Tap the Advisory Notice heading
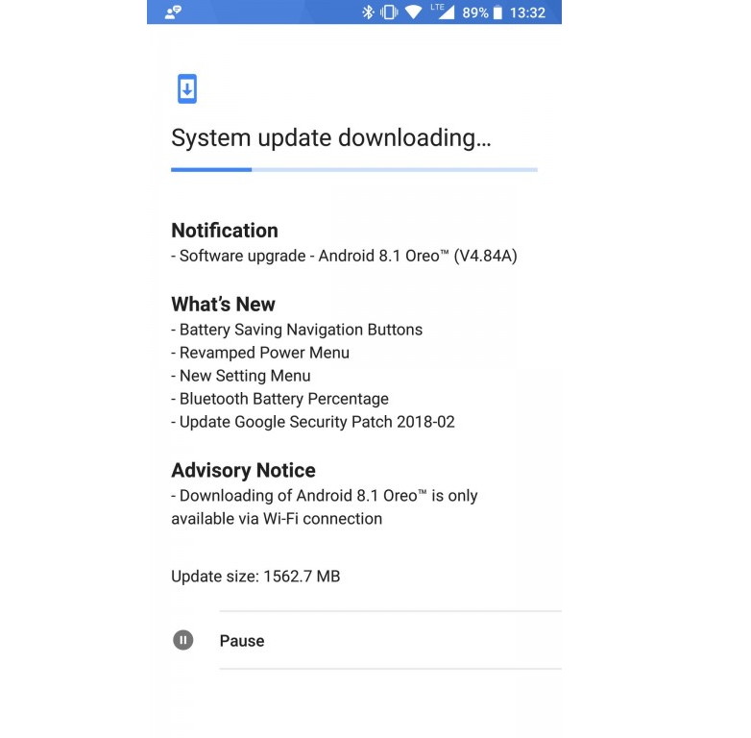The image size is (751, 738). click(x=243, y=471)
